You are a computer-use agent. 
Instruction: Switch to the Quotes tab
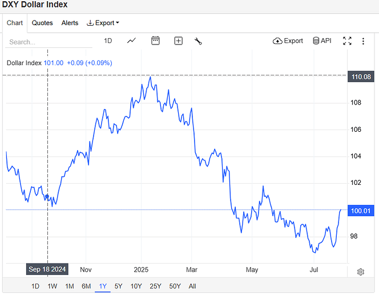coord(42,23)
